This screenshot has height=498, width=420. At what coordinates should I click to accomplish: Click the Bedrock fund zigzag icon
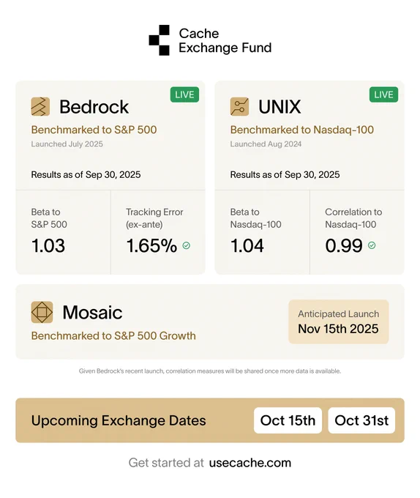[40, 107]
